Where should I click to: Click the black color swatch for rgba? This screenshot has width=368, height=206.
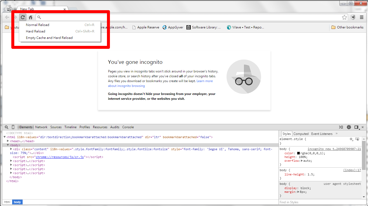tap(298, 153)
